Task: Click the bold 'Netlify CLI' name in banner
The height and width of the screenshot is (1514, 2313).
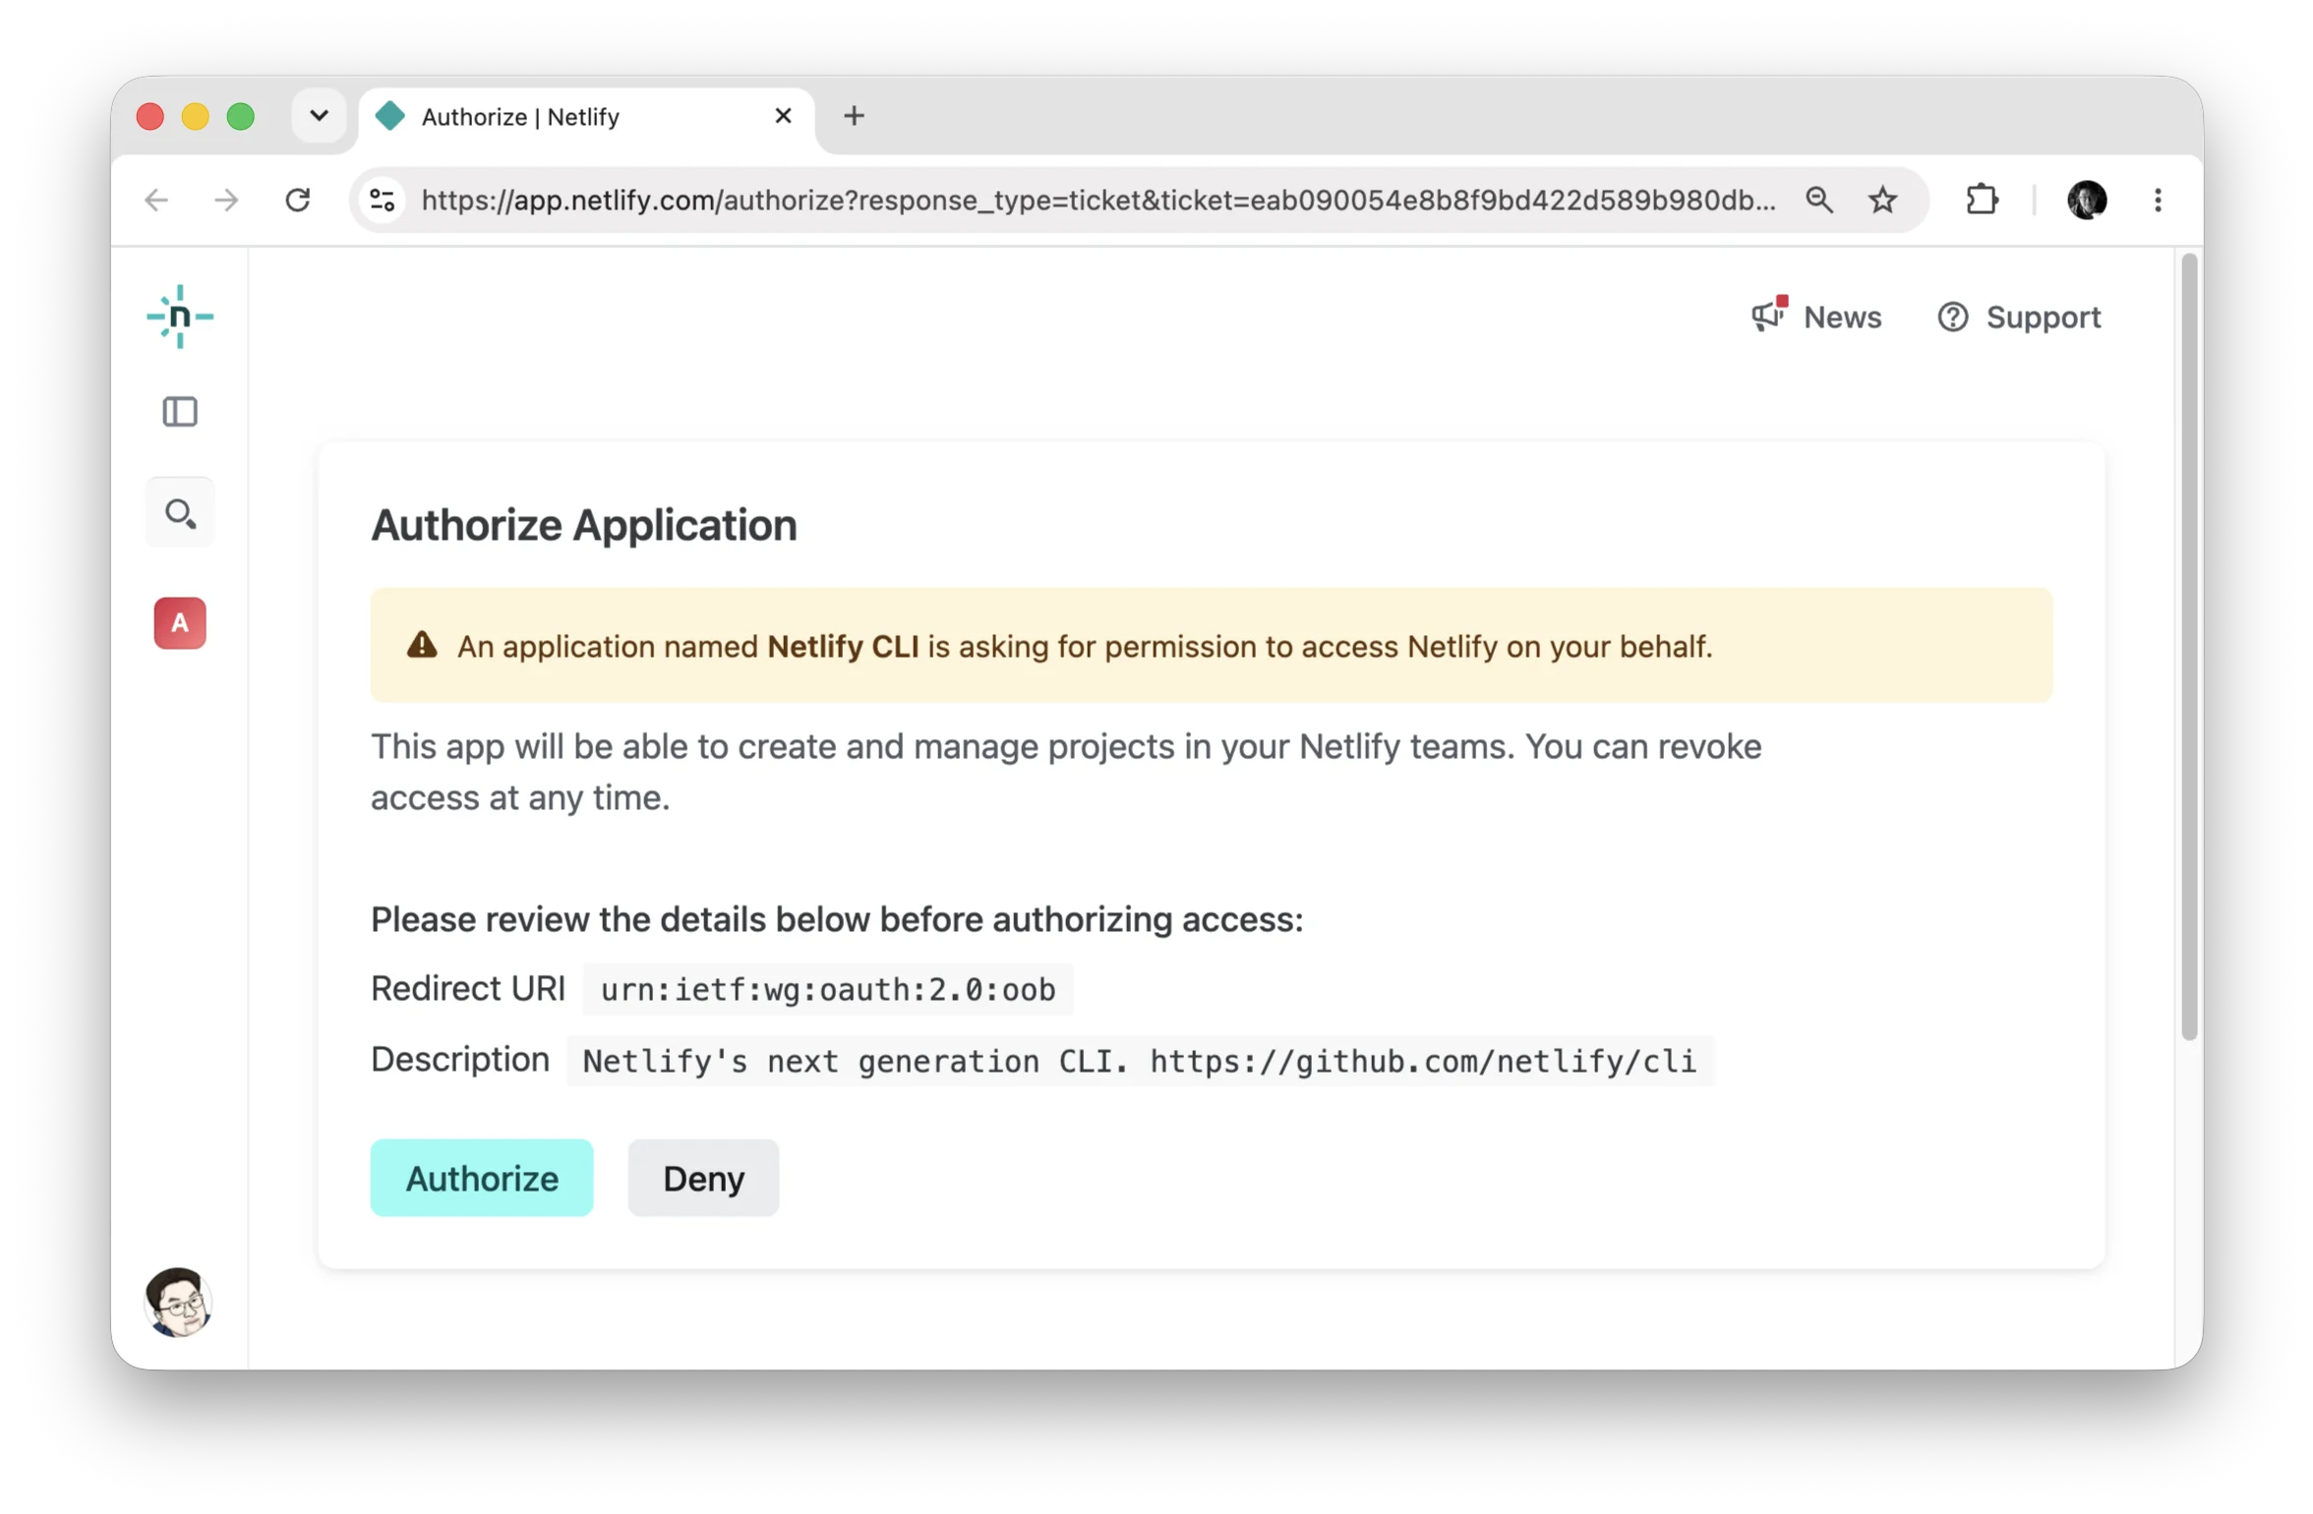Action: tap(843, 647)
